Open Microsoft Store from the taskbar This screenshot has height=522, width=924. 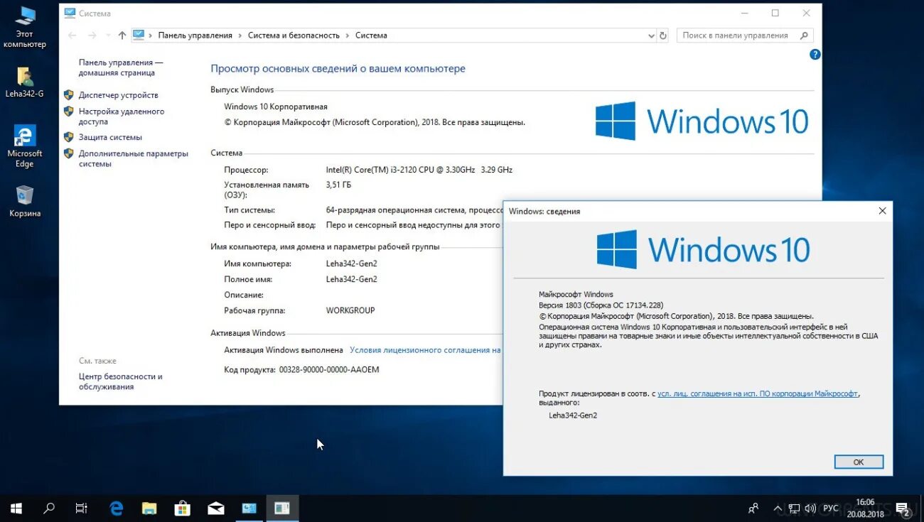point(183,509)
